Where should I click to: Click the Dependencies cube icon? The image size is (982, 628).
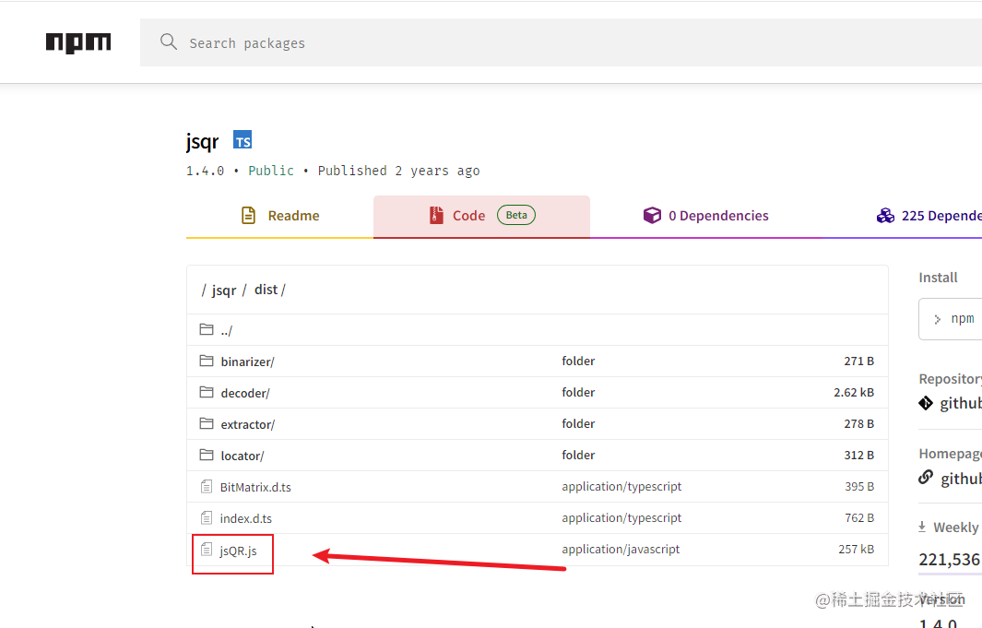[x=652, y=216]
